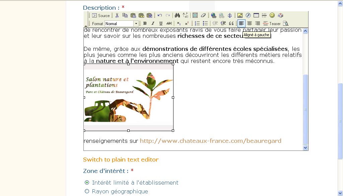Toggle bold formatting

coord(145,23)
